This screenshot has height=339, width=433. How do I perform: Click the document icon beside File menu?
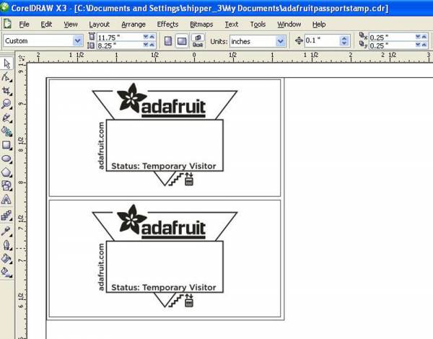coord(7,24)
